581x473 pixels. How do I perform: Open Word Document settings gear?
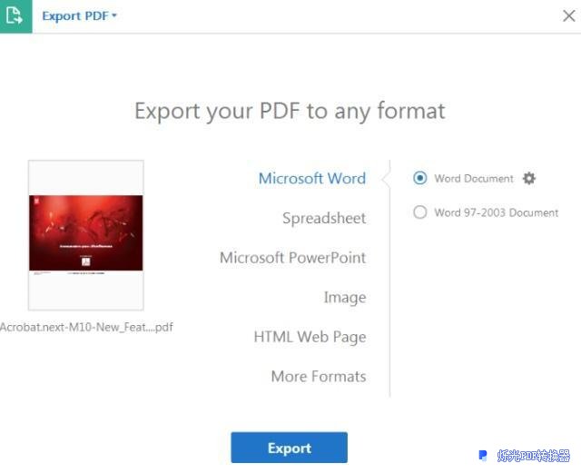[528, 178]
